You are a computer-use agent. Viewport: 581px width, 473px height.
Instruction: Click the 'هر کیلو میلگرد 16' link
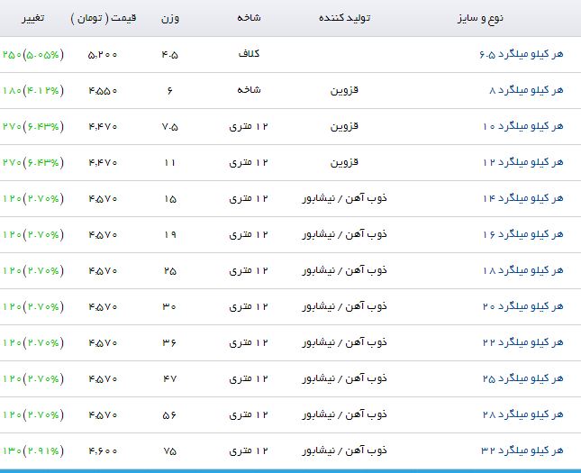pyautogui.click(x=522, y=235)
